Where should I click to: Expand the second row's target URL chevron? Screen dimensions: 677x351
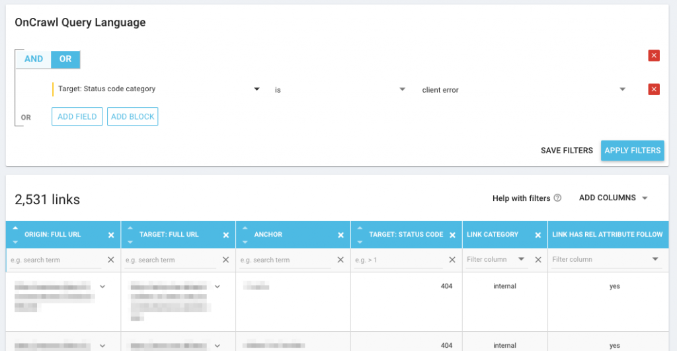pos(217,346)
